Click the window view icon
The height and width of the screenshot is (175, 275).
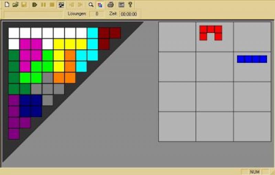coord(121,5)
